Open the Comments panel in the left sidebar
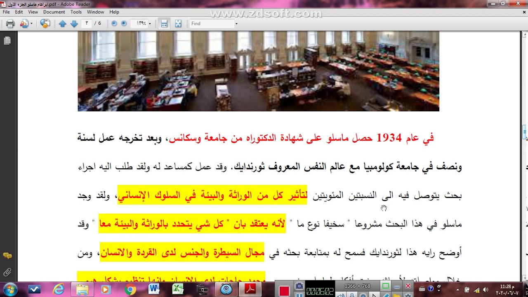This screenshot has width=528, height=297. (7, 256)
